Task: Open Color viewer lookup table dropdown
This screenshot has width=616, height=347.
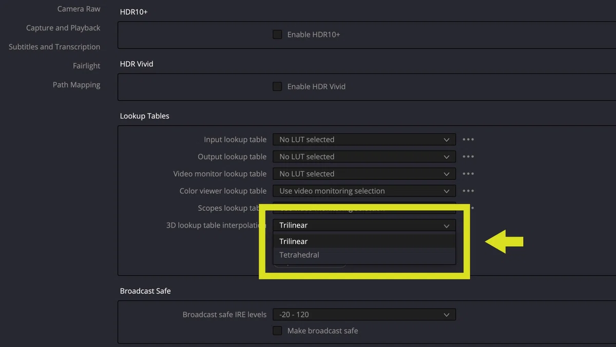Action: [x=364, y=191]
